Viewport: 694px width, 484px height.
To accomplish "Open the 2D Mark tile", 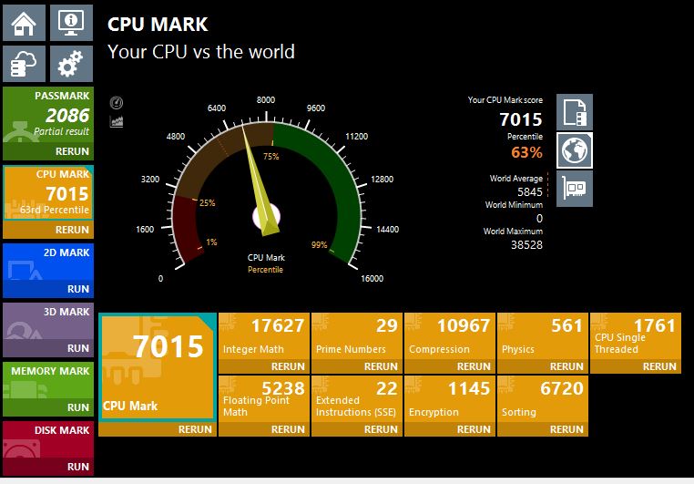I will [48, 263].
